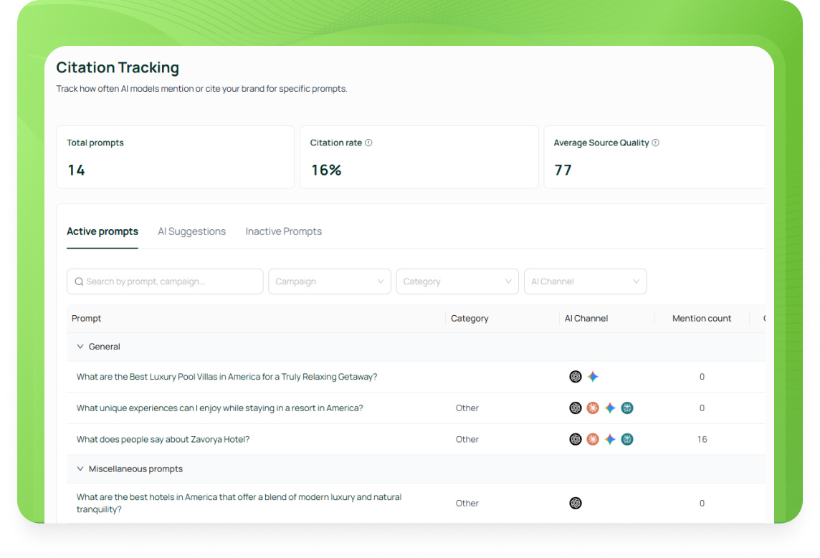Click the Prompt column header
The height and width of the screenshot is (558, 820).
[x=86, y=318]
